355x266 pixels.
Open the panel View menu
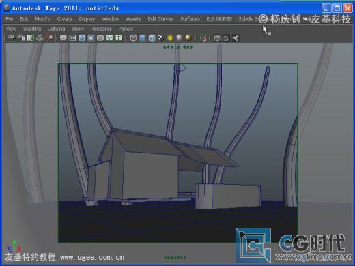pos(11,29)
